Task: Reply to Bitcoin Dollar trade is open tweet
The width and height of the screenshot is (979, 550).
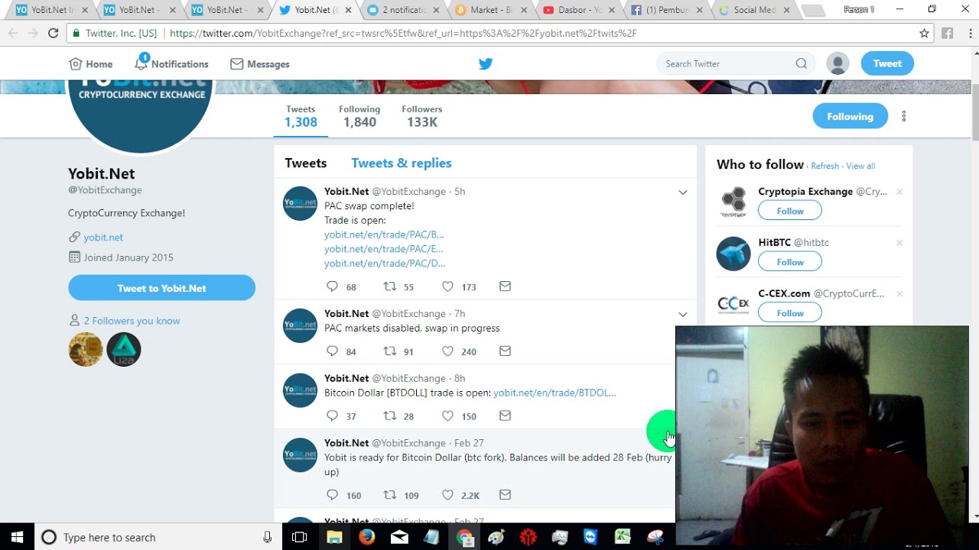Action: 332,416
